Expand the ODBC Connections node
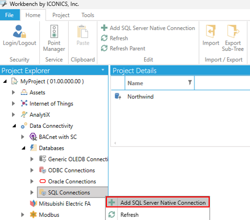 32,170
